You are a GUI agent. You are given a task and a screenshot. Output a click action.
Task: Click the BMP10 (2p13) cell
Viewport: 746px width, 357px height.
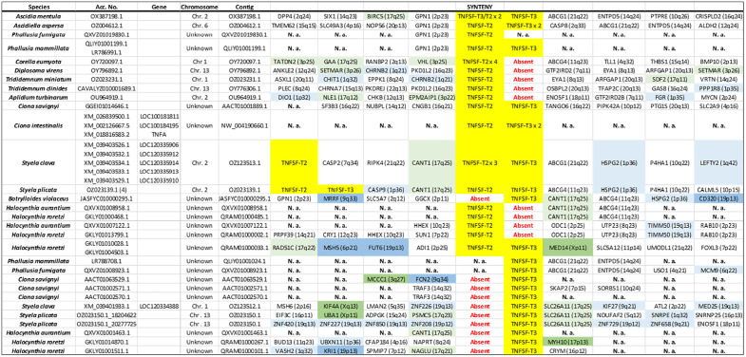click(x=719, y=62)
